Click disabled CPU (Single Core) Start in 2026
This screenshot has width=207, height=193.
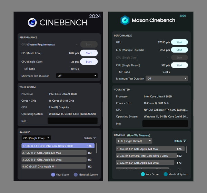pos(179,58)
